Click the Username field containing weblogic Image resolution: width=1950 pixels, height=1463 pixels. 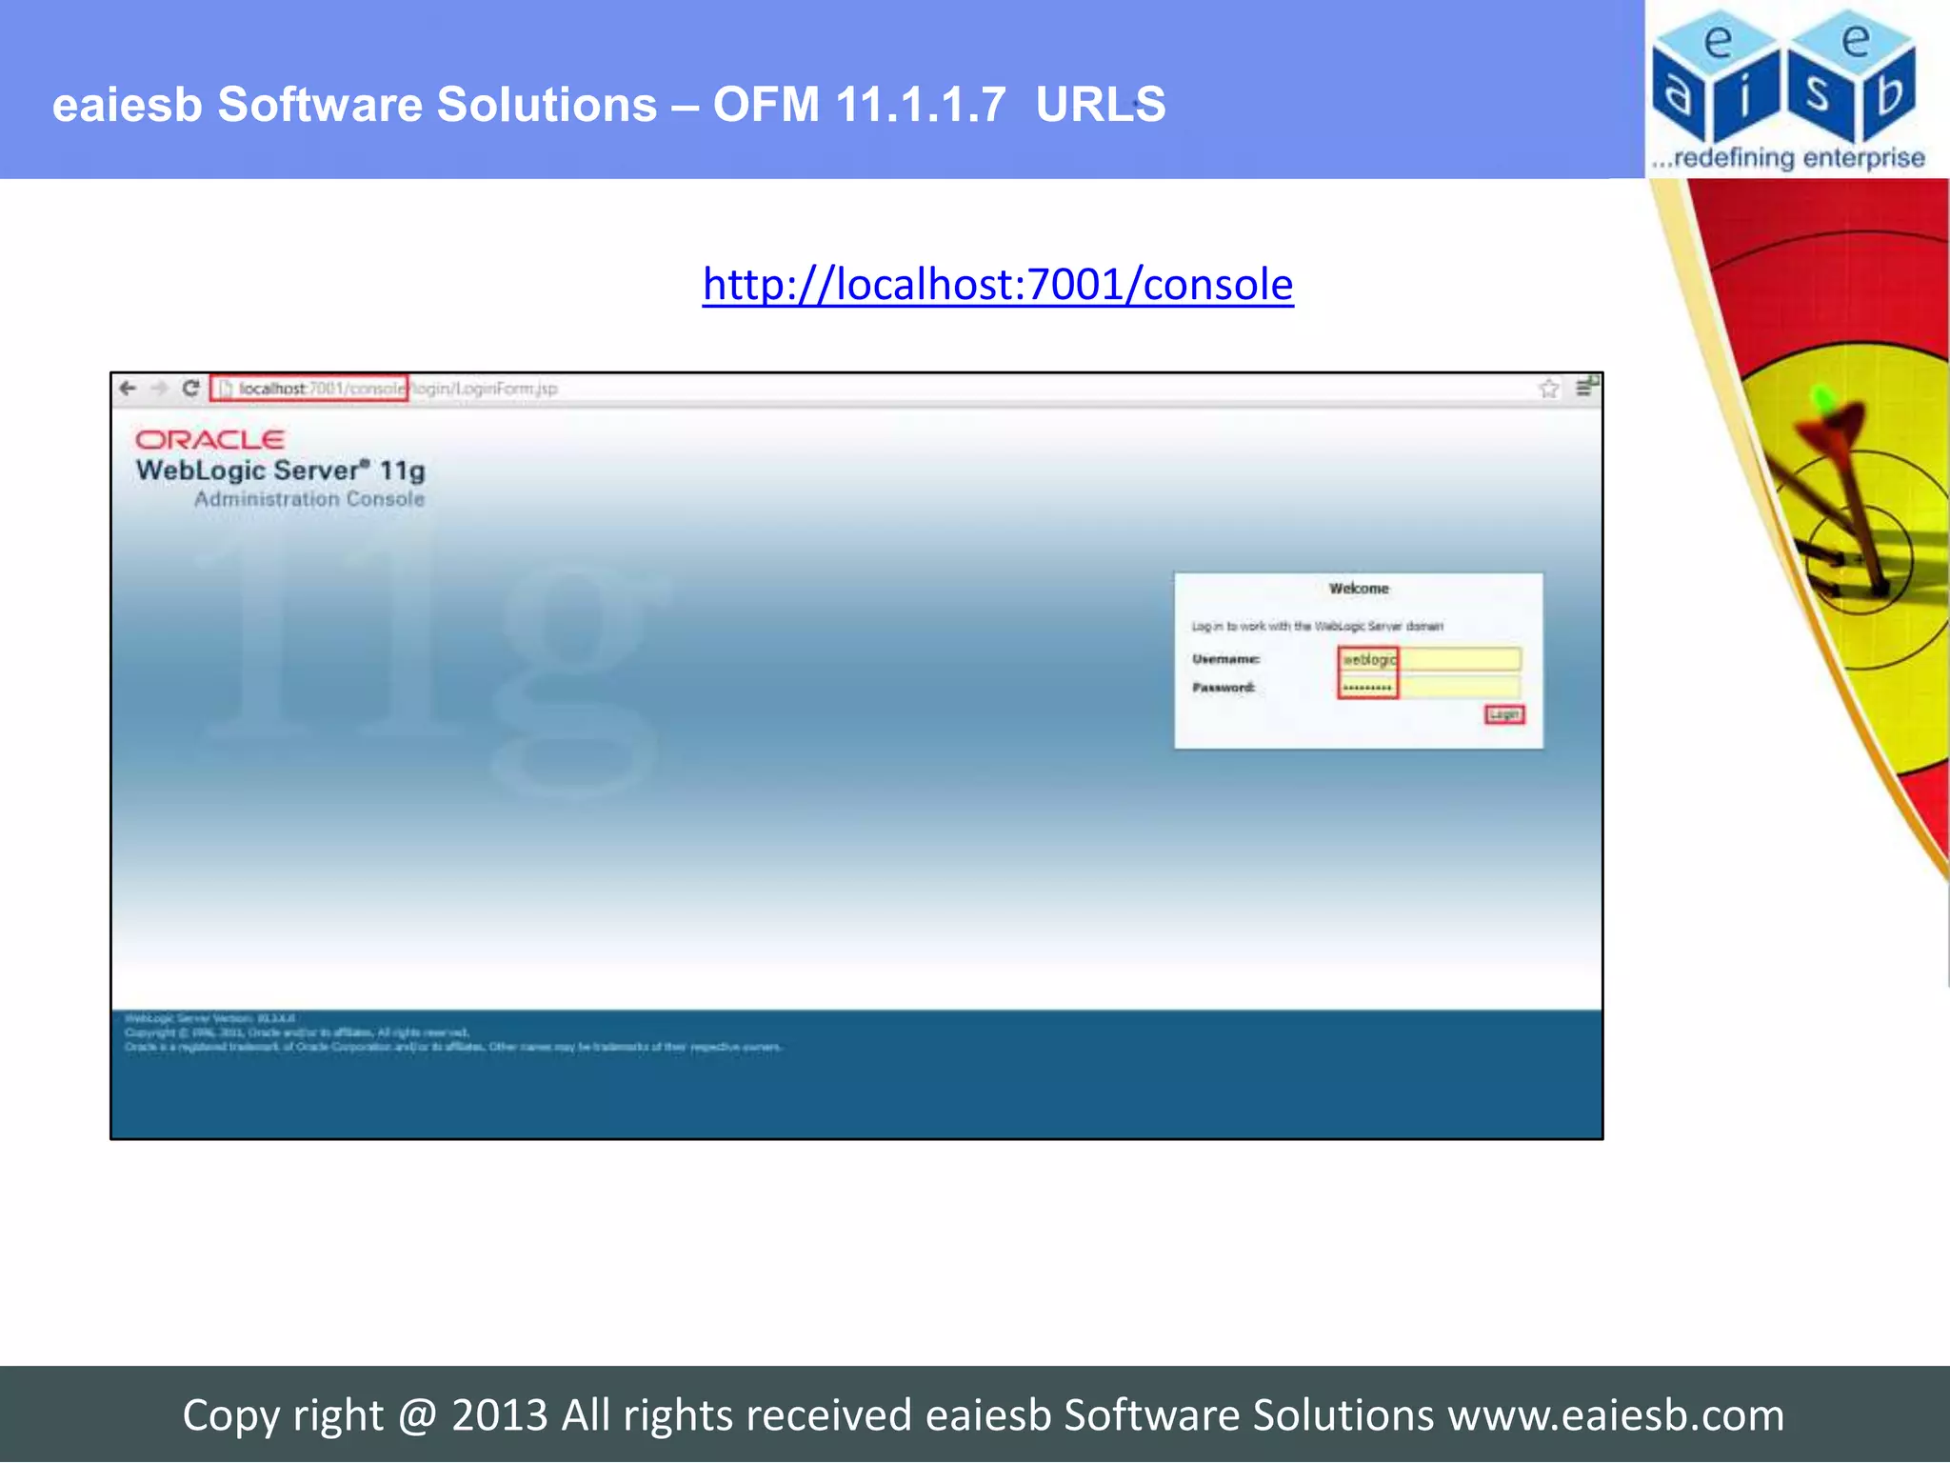point(1429,659)
